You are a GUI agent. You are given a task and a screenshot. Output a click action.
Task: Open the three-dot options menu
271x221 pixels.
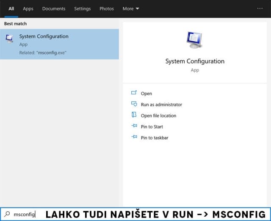[260, 8]
